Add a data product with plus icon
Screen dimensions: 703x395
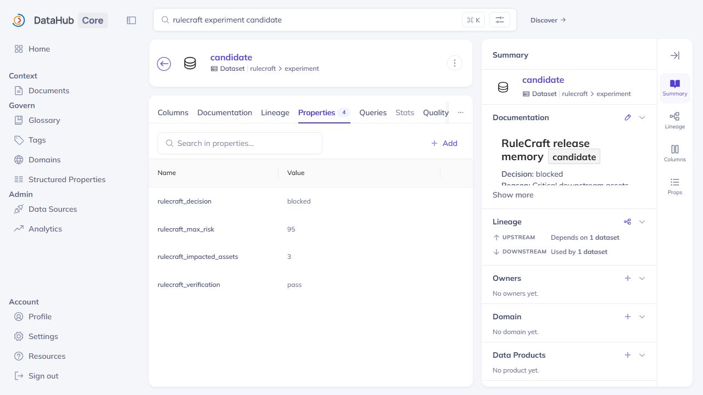point(628,355)
